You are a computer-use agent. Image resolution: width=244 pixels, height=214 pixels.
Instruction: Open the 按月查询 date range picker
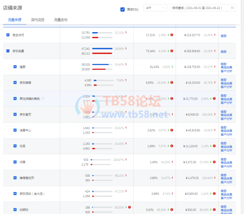click(203, 8)
